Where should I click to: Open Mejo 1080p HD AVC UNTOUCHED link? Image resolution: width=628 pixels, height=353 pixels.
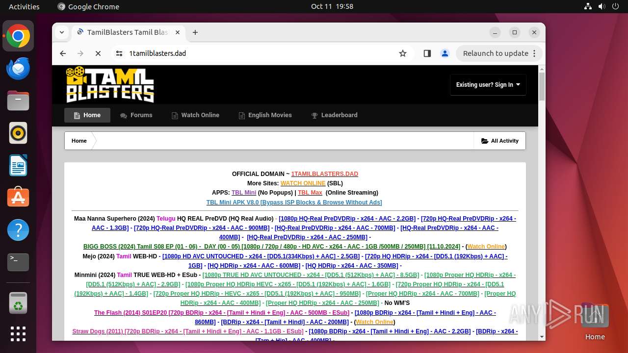(262, 256)
